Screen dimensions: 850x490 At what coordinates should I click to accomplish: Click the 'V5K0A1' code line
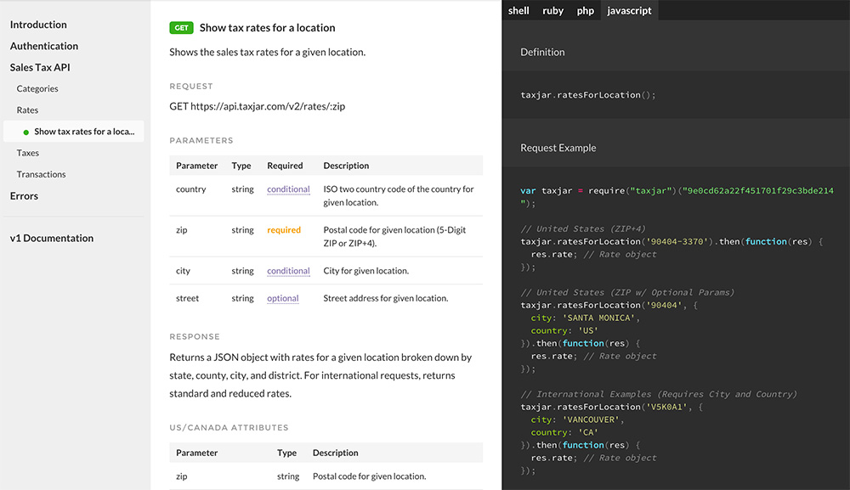point(611,407)
